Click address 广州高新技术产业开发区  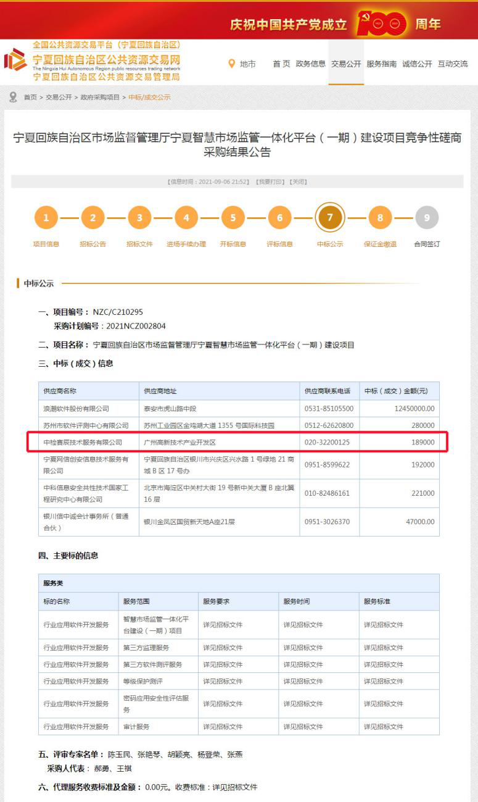pyautogui.click(x=179, y=443)
